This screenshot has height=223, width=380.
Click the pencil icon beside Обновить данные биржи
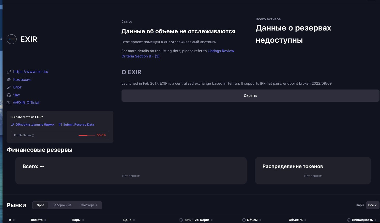[x=13, y=125]
